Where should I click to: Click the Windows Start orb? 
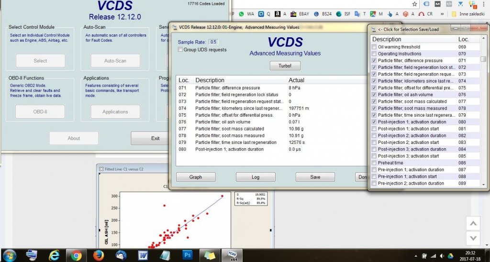pyautogui.click(x=10, y=255)
